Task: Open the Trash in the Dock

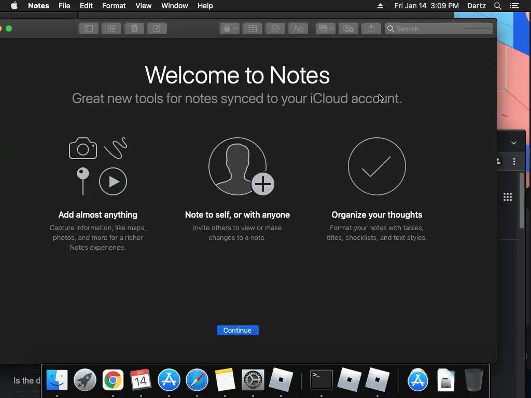Action: 474,380
